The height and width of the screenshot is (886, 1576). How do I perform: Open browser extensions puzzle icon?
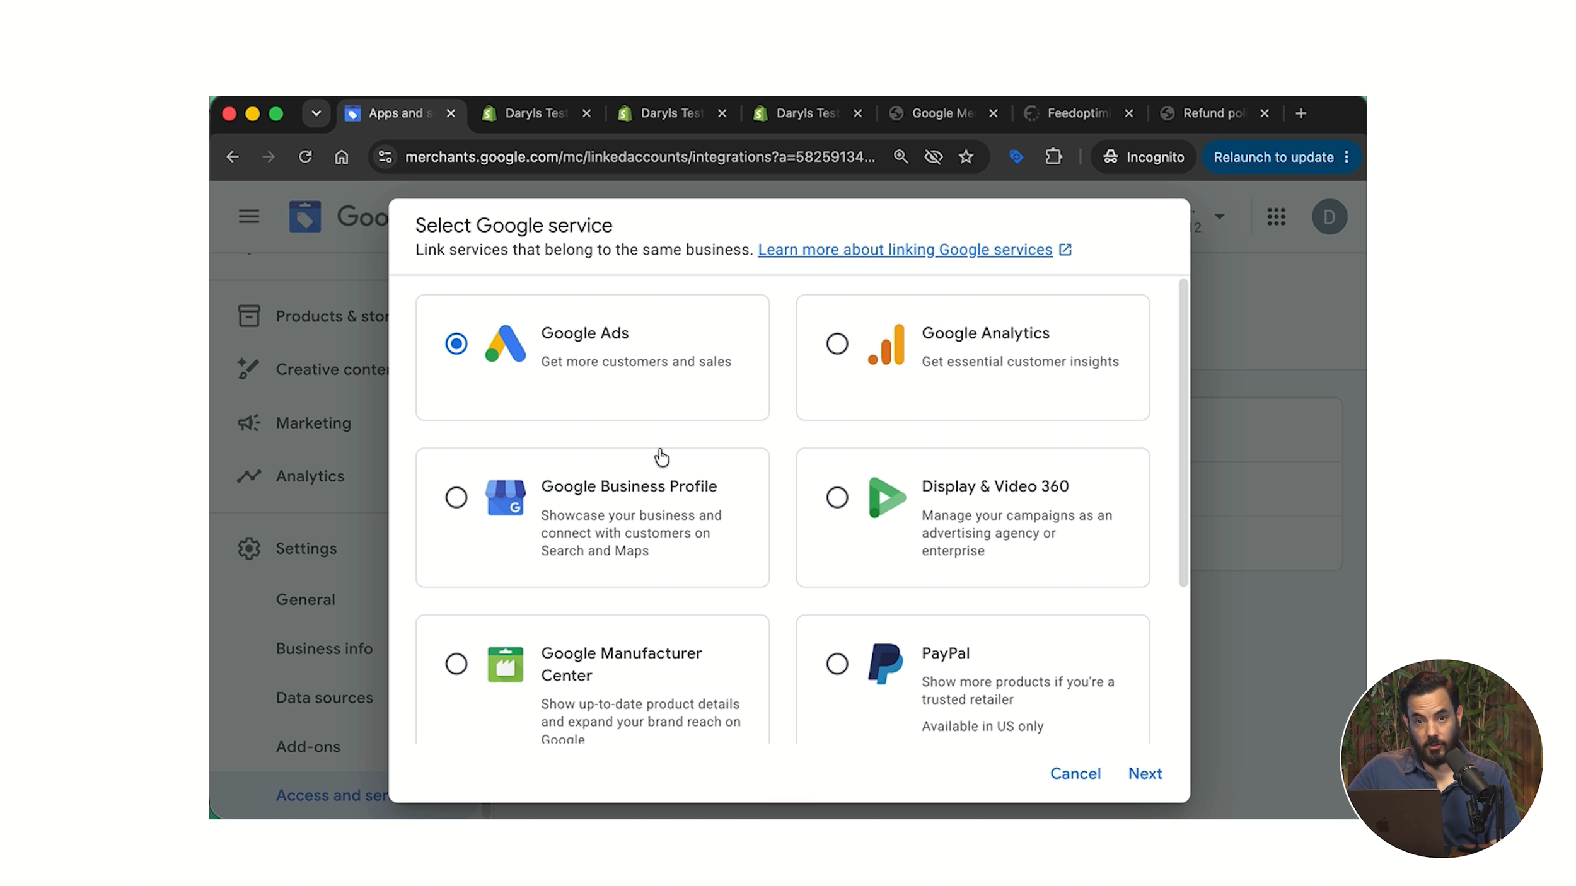click(1053, 157)
